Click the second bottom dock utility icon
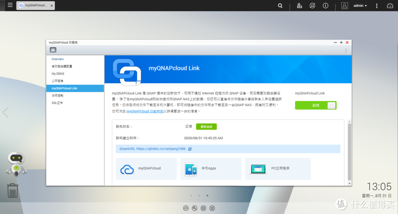398x214 pixels. point(195,208)
